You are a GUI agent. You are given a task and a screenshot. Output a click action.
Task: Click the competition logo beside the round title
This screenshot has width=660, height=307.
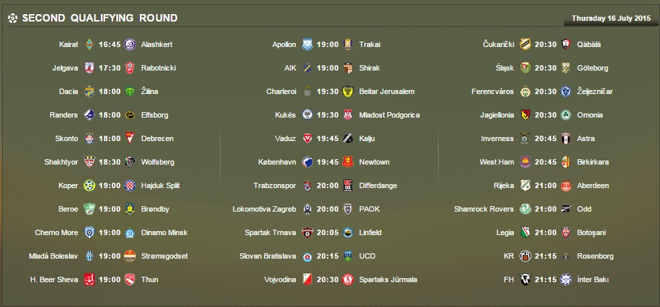coord(12,18)
